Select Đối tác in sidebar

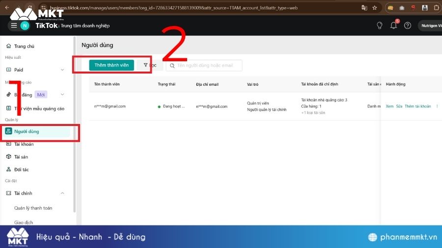pos(21,169)
